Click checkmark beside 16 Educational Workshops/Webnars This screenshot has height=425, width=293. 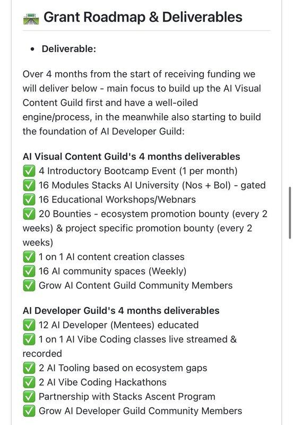click(x=29, y=200)
